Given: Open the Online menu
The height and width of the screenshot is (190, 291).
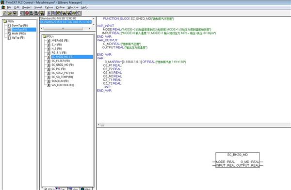Looking at the screenshot, I should pos(60,7).
